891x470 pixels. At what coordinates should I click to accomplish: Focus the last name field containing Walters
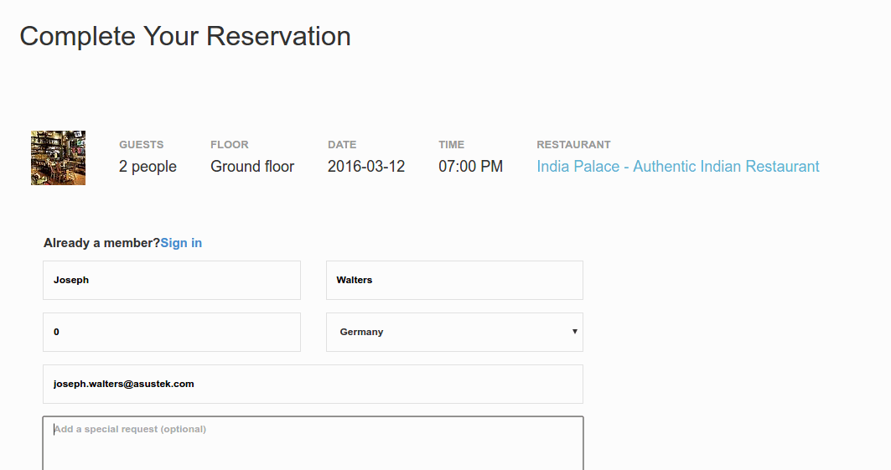454,281
